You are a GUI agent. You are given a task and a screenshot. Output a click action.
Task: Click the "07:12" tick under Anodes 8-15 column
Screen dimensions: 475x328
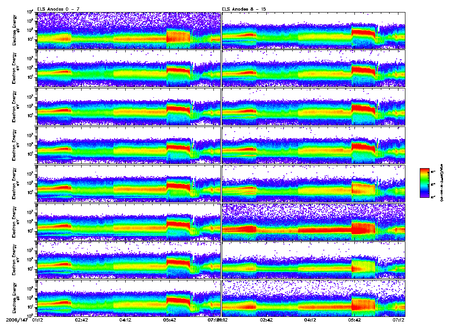398,320
